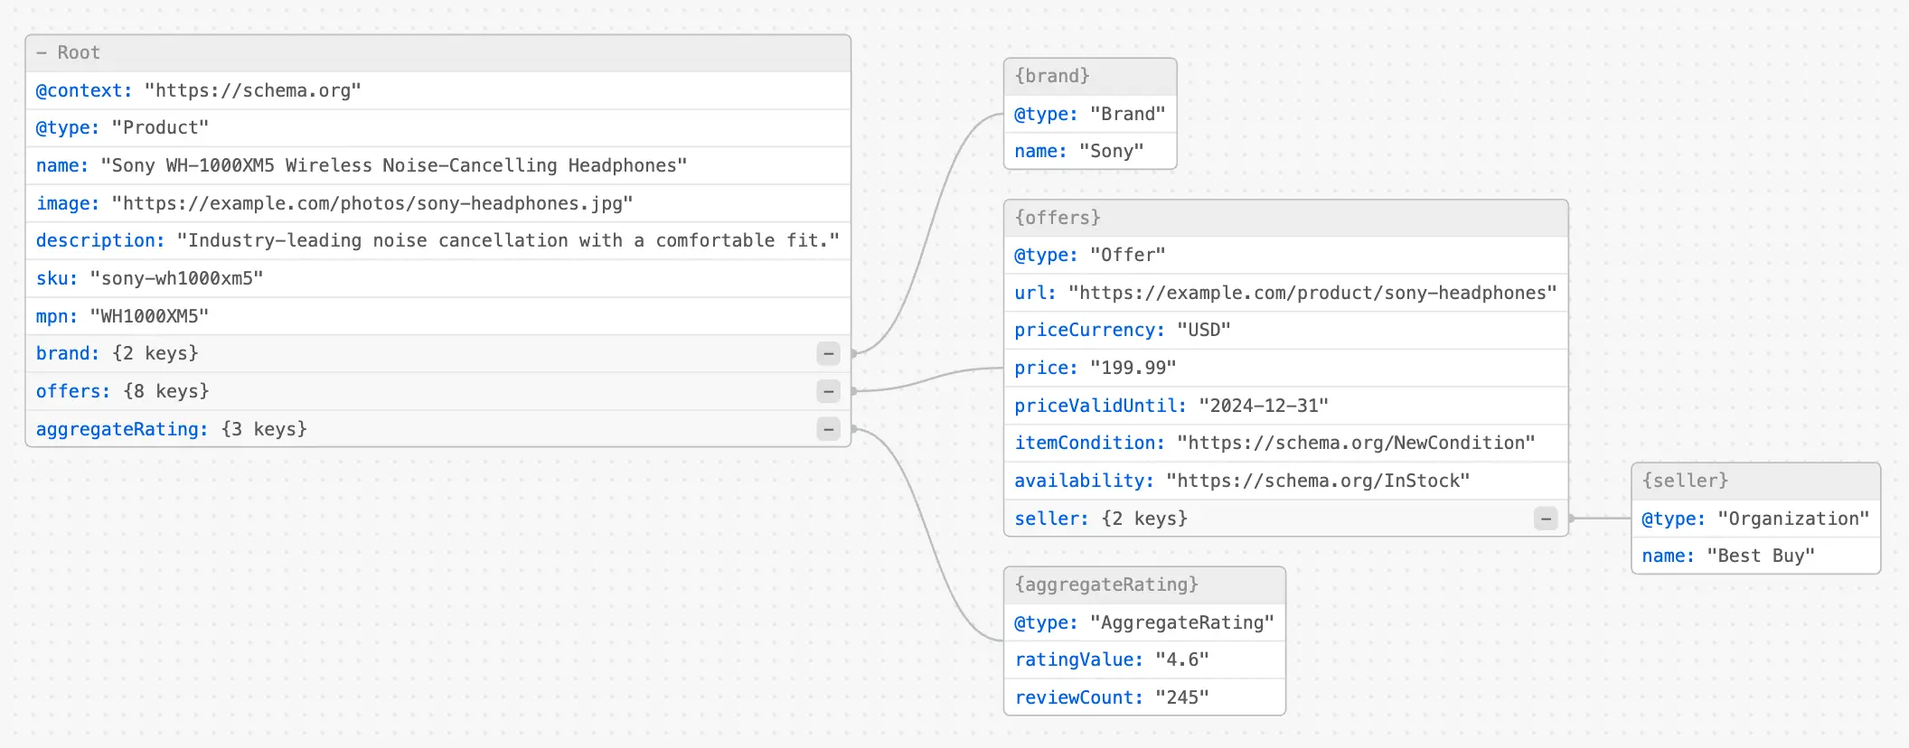
Task: Click the @type "Brand" row
Action: click(1090, 114)
